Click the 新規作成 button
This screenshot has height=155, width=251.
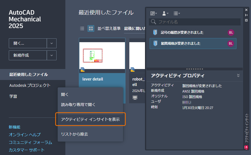(x=28, y=55)
